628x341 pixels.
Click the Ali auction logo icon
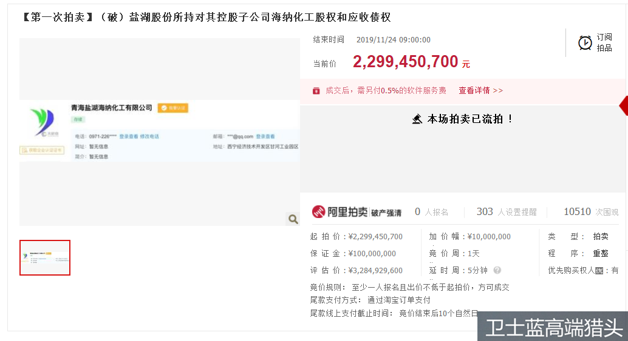318,211
